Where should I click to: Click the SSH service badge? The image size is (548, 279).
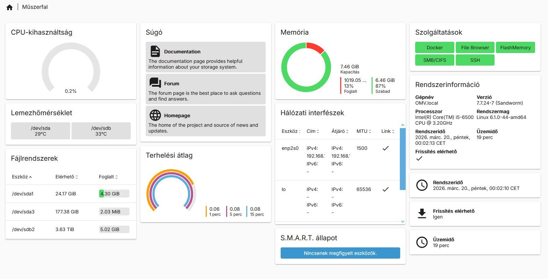(x=475, y=60)
